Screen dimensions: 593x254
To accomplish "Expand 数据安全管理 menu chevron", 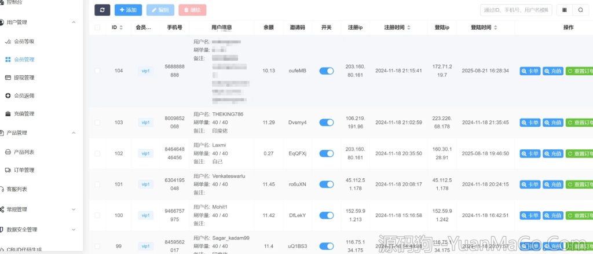I will click(74, 230).
